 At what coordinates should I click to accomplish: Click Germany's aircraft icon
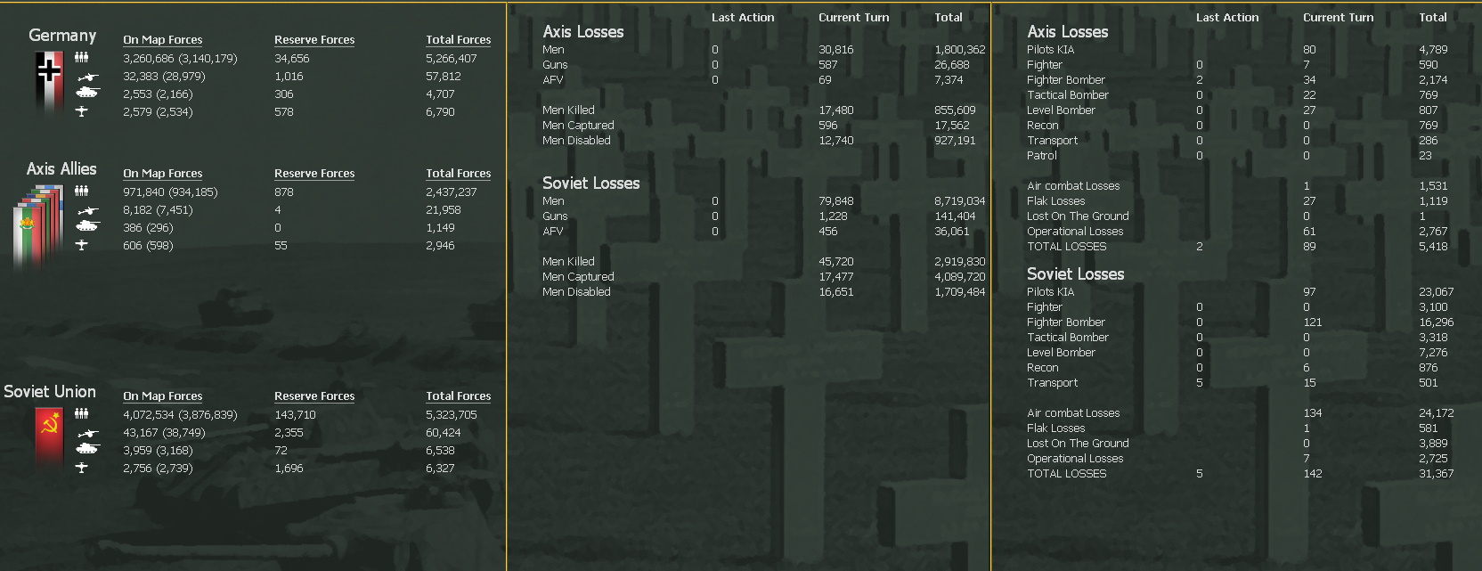pos(81,111)
